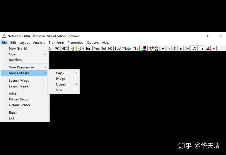Toggle the script L labels button
The height and width of the screenshot is (155, 226).
194,49
